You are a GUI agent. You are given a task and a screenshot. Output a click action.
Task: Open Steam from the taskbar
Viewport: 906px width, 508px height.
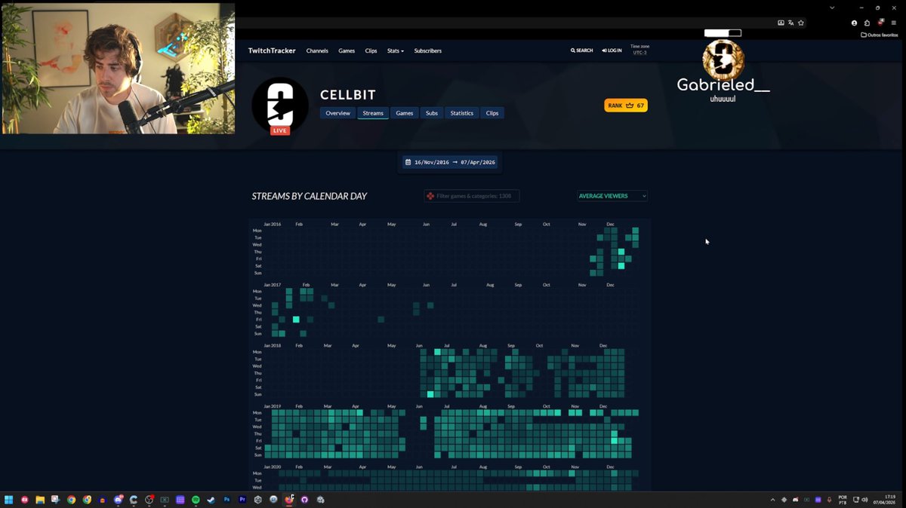click(211, 500)
